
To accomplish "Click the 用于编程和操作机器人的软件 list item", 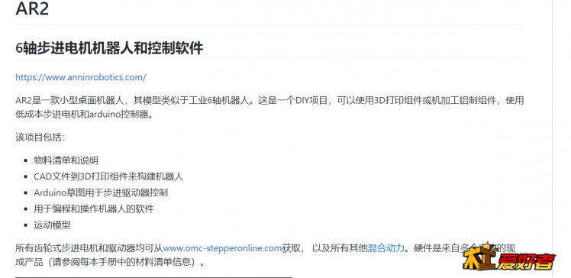I will [x=94, y=208].
